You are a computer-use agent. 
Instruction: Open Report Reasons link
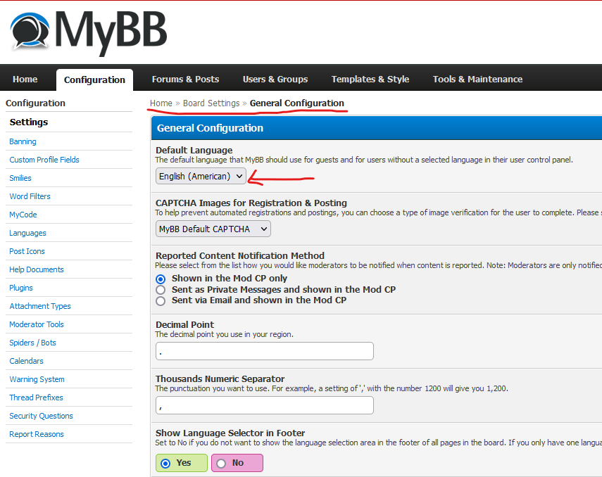click(x=37, y=434)
